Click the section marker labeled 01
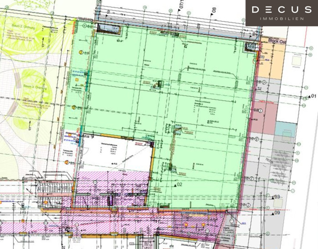 coord(312,96)
